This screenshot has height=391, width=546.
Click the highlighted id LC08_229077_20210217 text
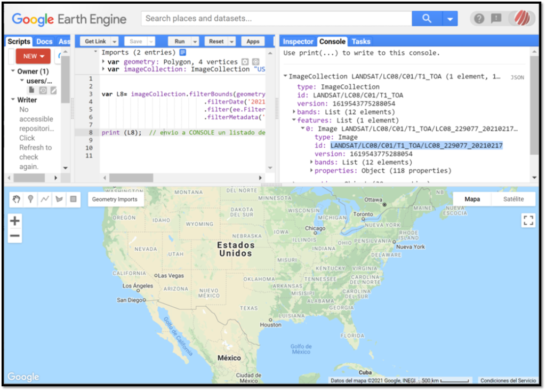coord(416,145)
